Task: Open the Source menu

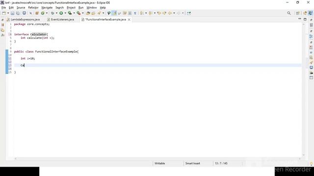Action: coord(21,8)
